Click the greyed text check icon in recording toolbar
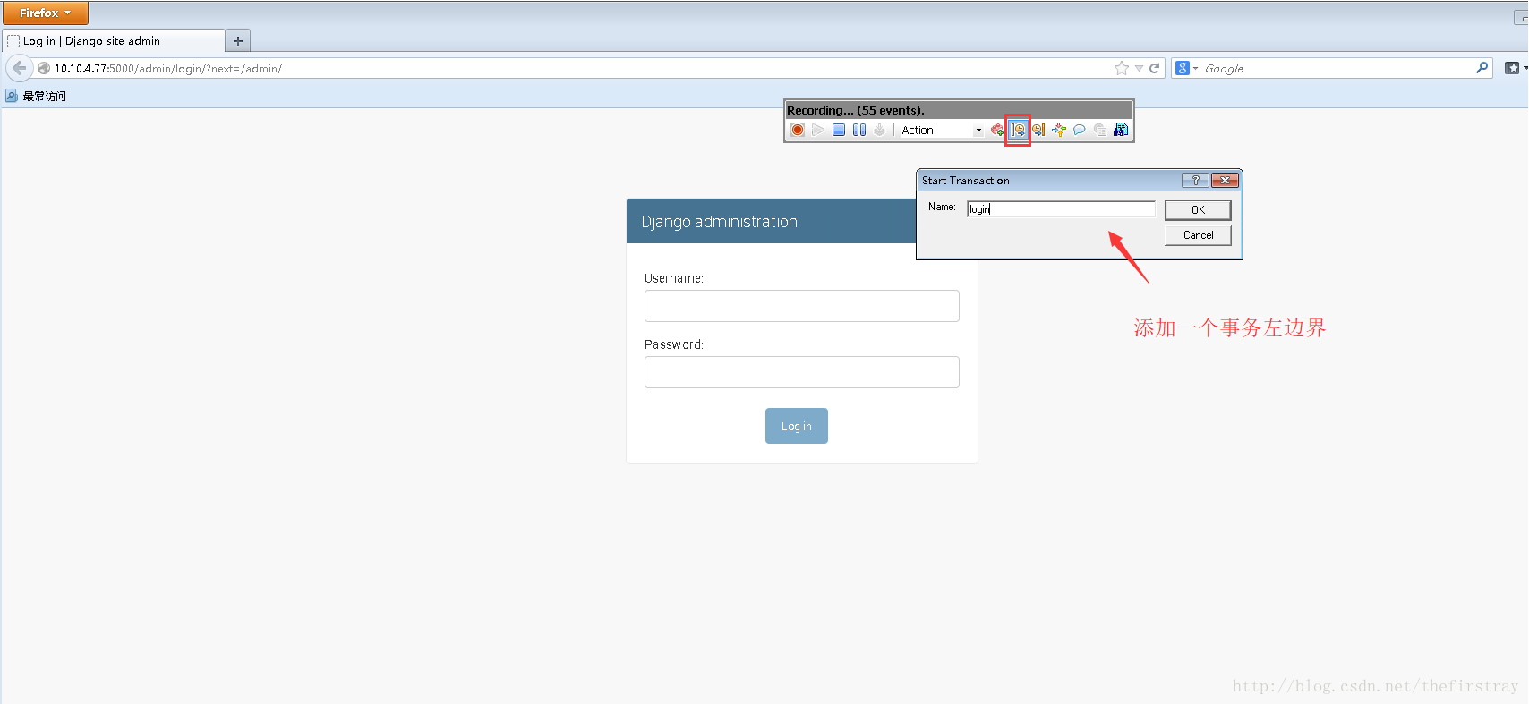 click(x=1100, y=130)
